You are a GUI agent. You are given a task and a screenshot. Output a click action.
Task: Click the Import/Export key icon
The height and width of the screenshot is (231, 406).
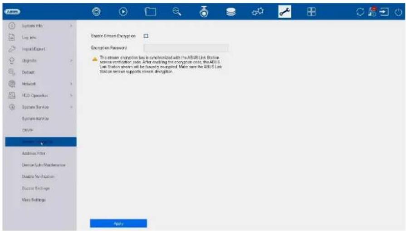pyautogui.click(x=12, y=49)
